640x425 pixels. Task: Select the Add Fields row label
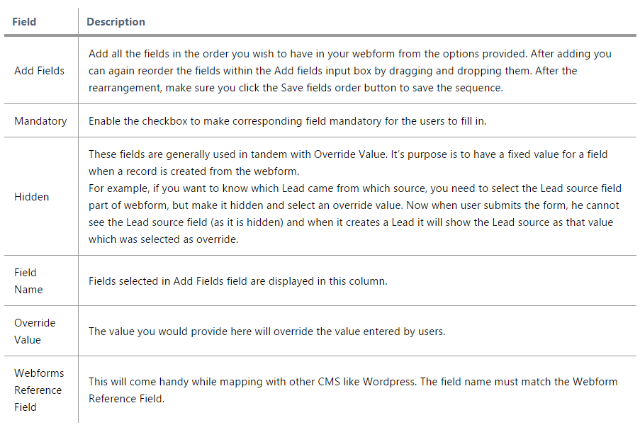pos(39,71)
